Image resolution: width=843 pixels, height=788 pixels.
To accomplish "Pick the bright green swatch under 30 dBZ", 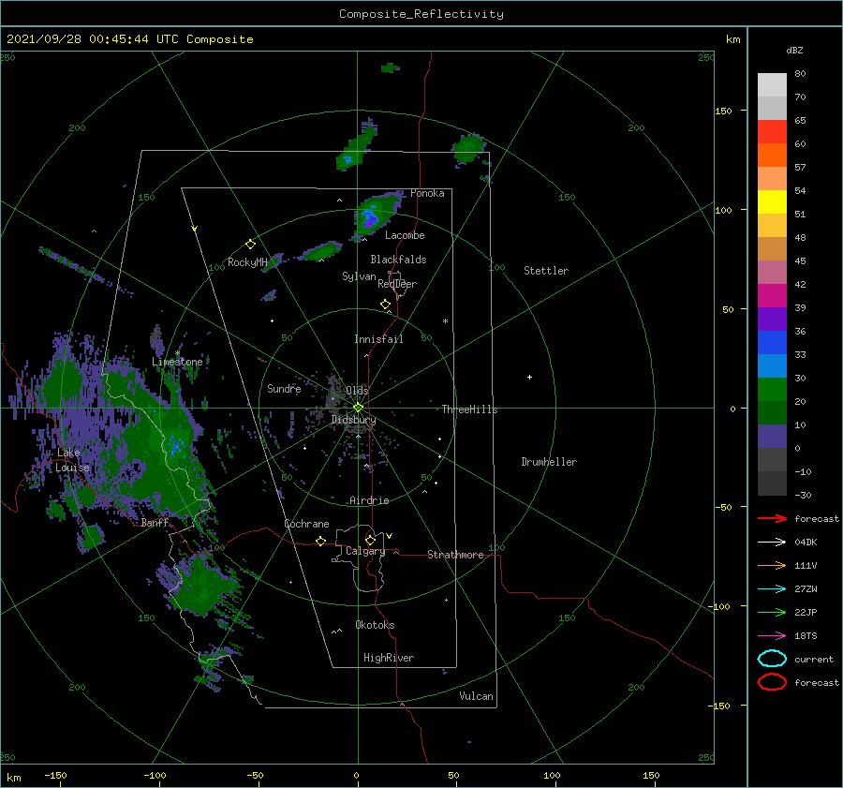I will [x=772, y=390].
